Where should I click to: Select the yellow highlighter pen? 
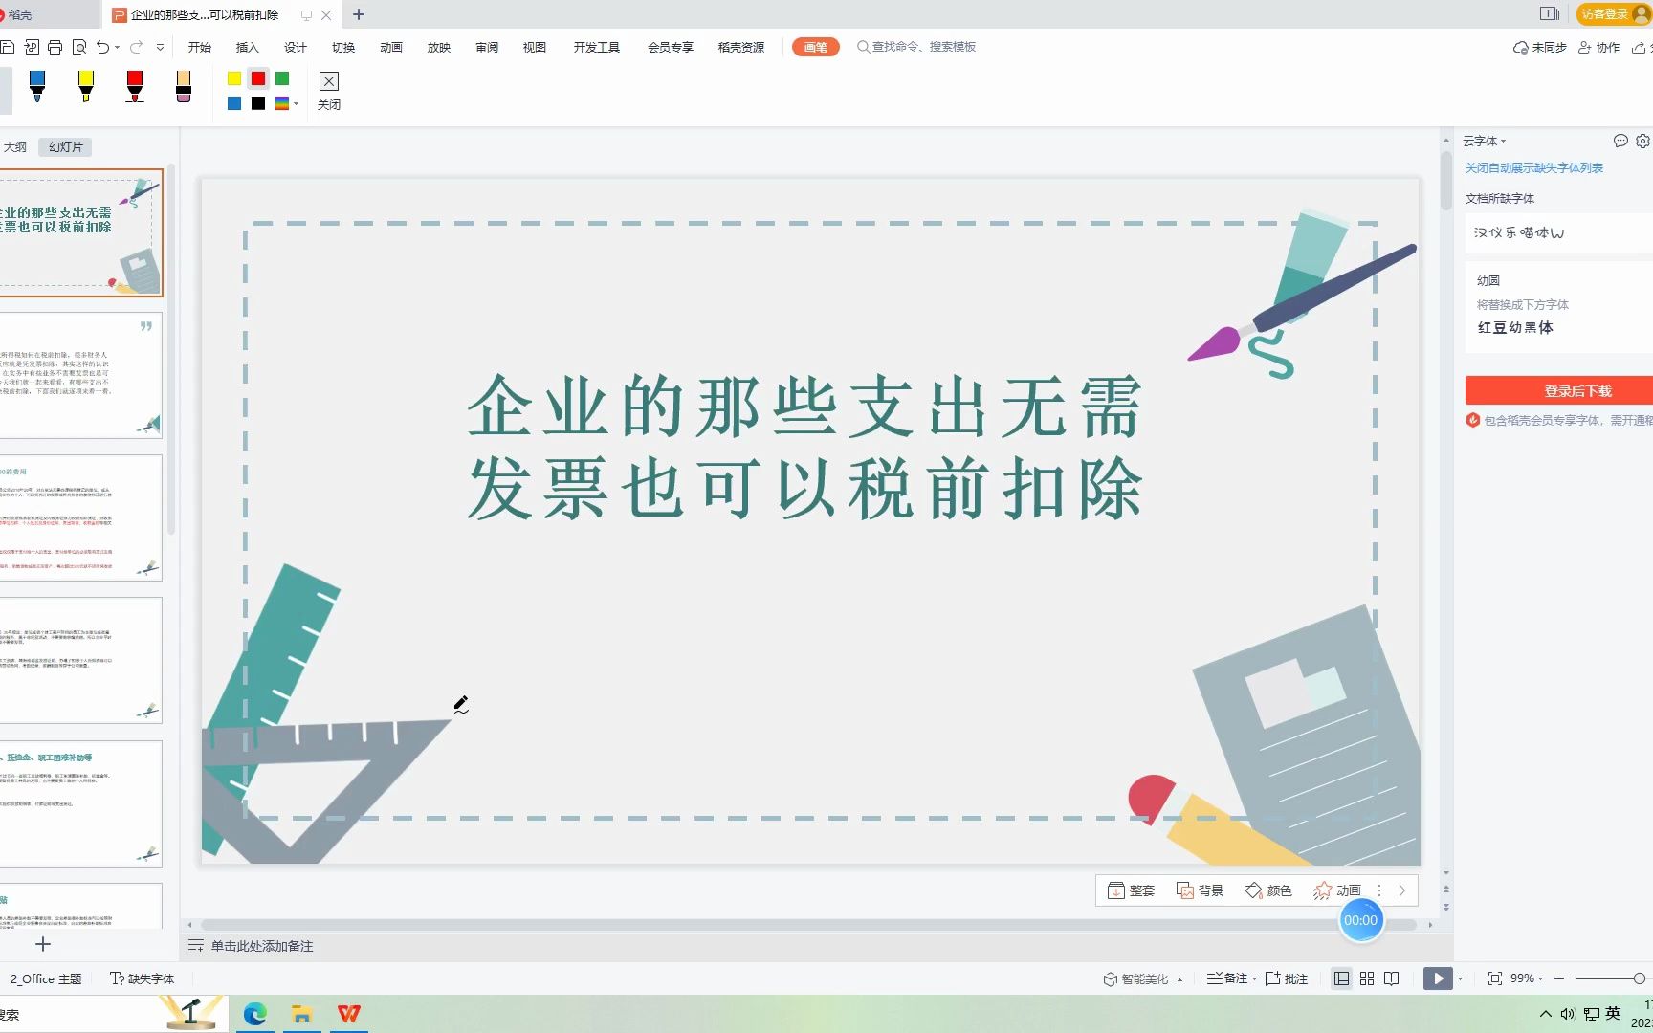[86, 85]
